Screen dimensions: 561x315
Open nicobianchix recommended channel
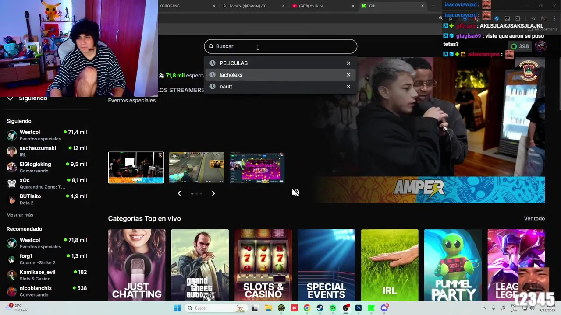pos(47,291)
